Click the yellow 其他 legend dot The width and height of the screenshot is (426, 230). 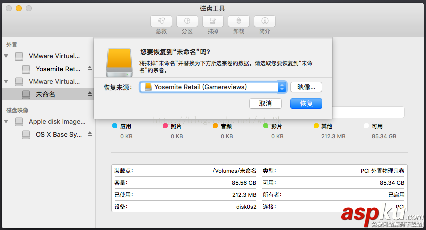click(x=316, y=126)
